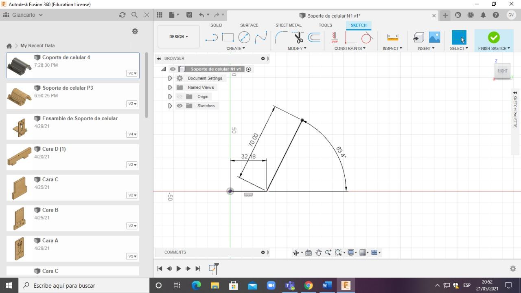Image resolution: width=521 pixels, height=293 pixels.
Task: Select the Line sketch tool
Action: point(211,37)
